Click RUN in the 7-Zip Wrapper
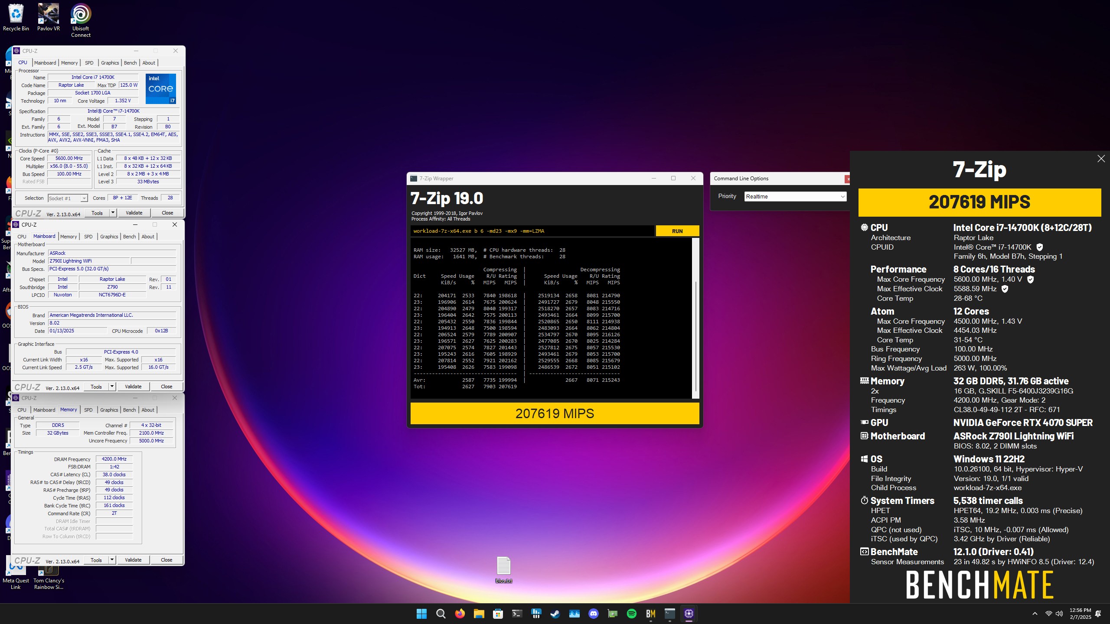Screen dimensions: 1110x624 point(677,231)
